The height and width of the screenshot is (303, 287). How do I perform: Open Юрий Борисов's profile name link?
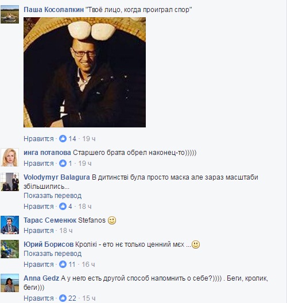[49, 244]
